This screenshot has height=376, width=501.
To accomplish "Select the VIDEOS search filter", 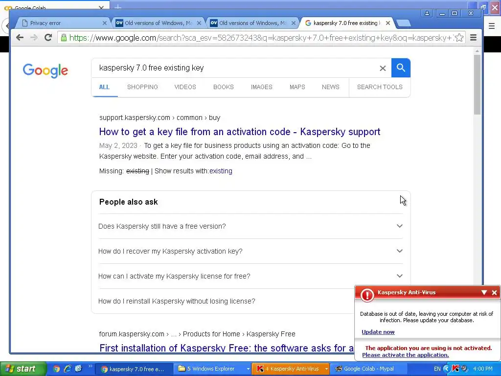I will pyautogui.click(x=185, y=87).
